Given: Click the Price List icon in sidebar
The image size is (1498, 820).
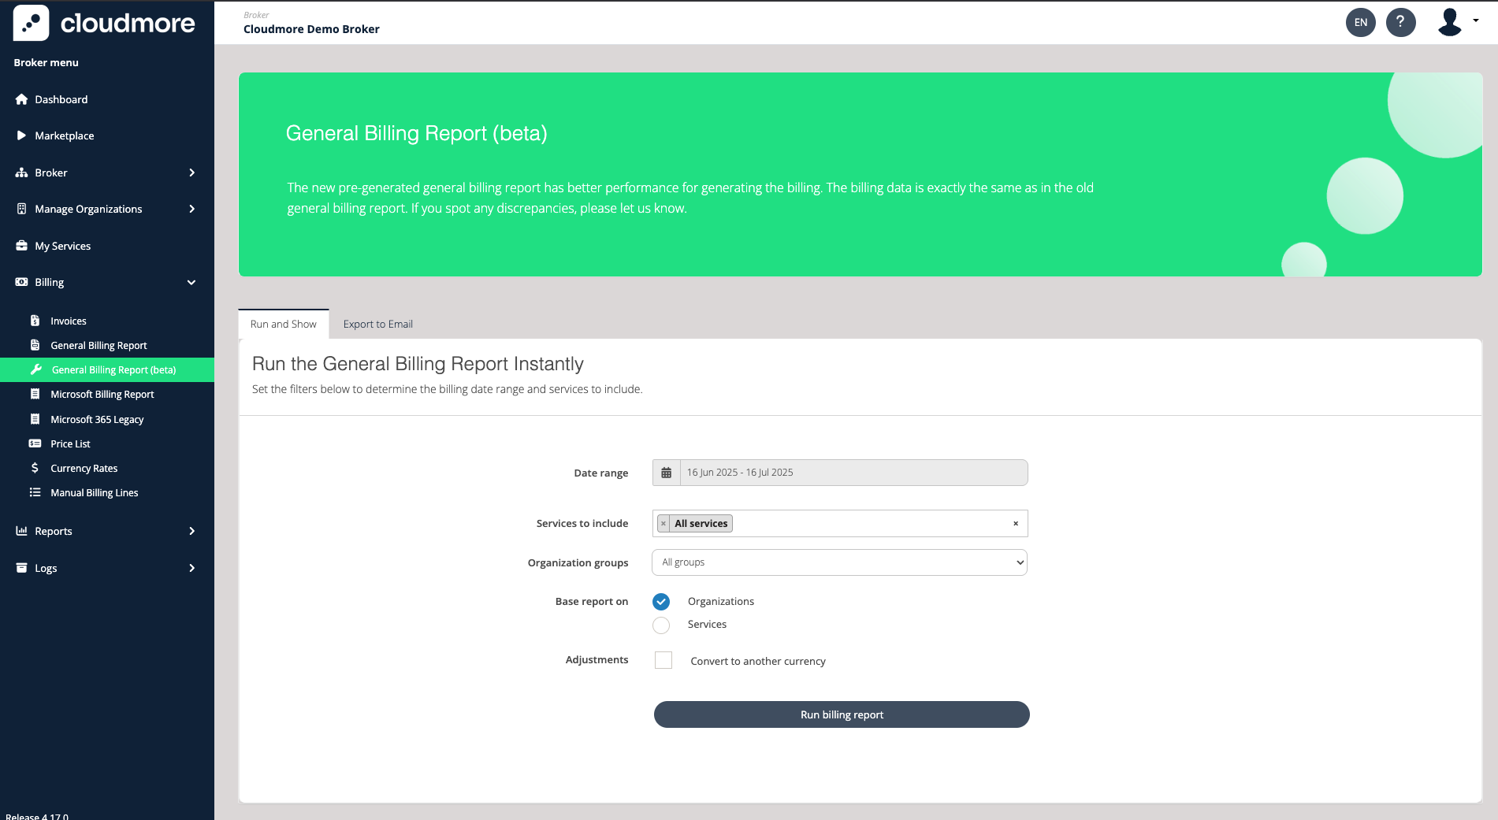Looking at the screenshot, I should click(35, 443).
